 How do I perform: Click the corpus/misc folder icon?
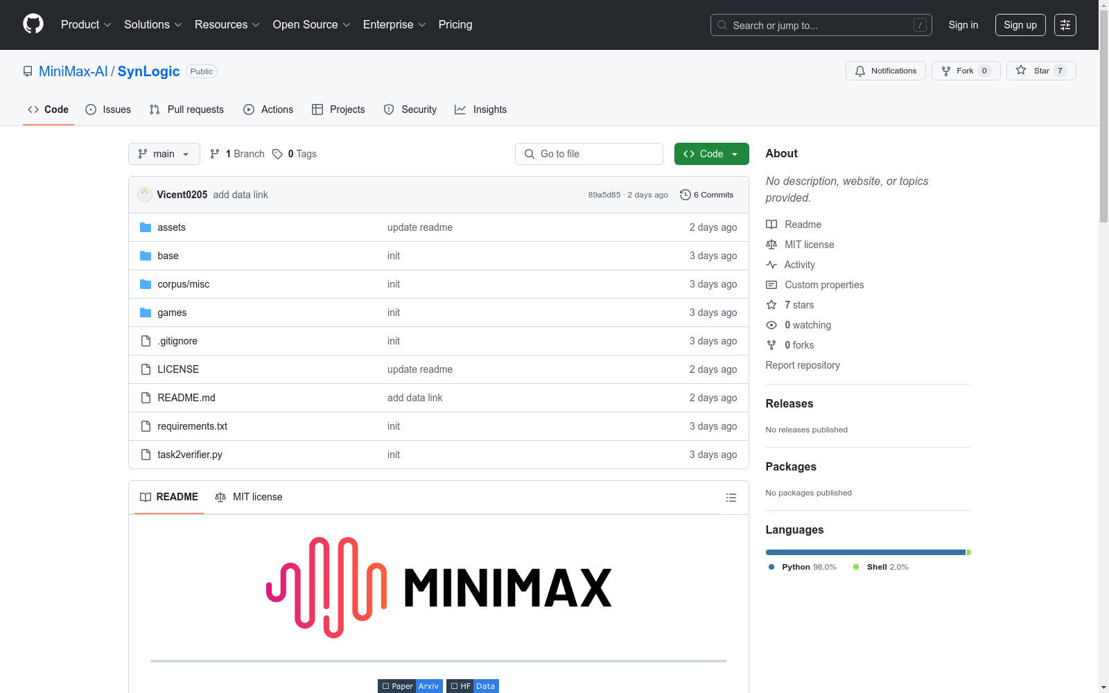[x=146, y=284]
